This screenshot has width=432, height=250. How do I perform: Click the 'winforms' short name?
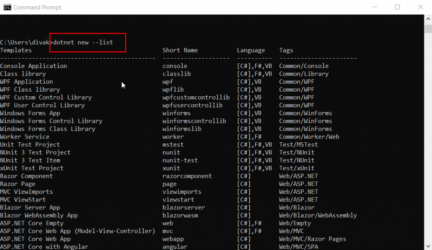(x=177, y=113)
